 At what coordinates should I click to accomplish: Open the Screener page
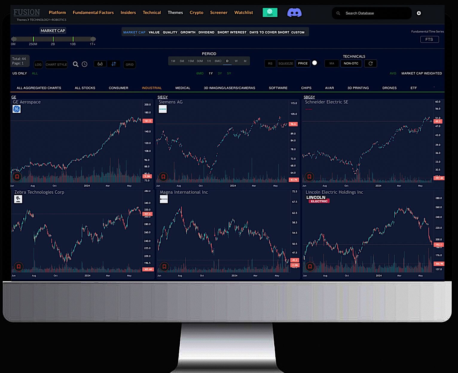click(219, 13)
